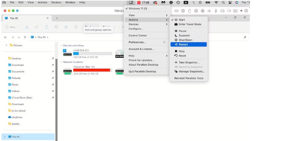Image resolution: width=283 pixels, height=141 pixels.
Task: Collapse the Network locations group
Action: pos(61,62)
